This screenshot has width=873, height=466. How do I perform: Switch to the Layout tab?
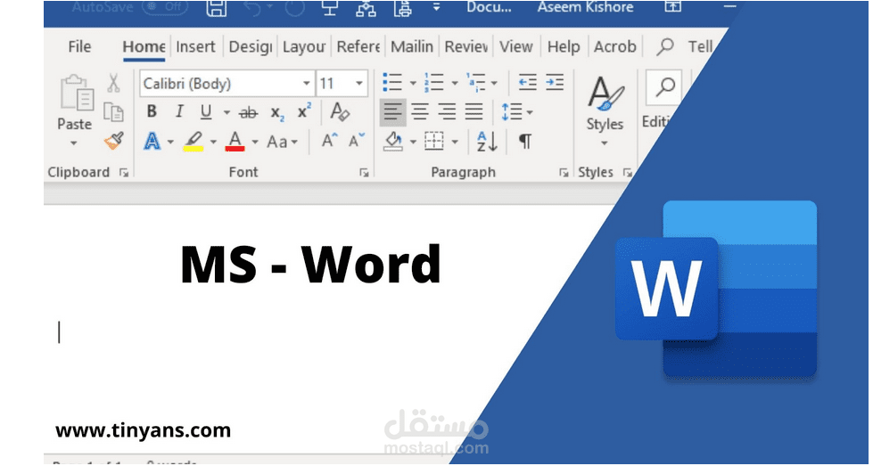coord(304,46)
